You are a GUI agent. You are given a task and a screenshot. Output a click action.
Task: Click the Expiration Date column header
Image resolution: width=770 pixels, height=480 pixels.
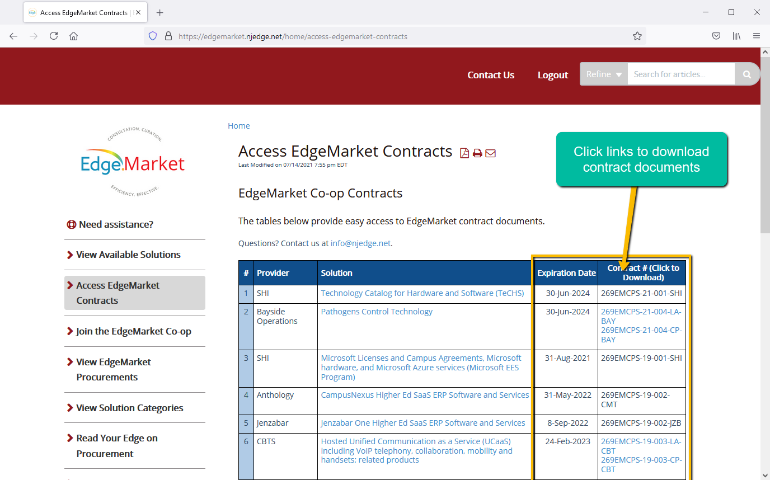pos(566,273)
